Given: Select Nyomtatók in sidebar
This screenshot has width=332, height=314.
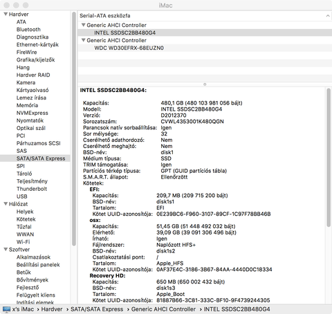Looking at the screenshot, I should coord(30,120).
